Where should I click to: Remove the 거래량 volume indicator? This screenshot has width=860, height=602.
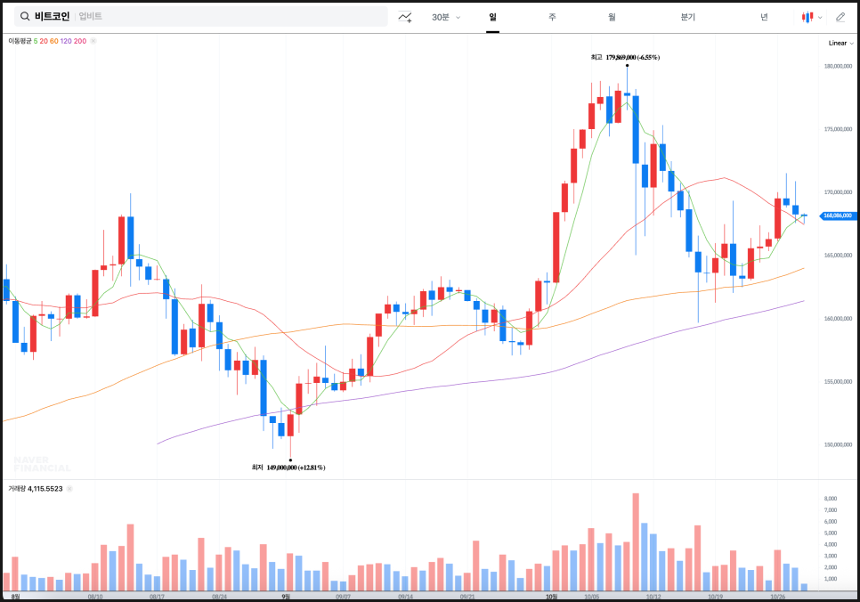coord(70,488)
